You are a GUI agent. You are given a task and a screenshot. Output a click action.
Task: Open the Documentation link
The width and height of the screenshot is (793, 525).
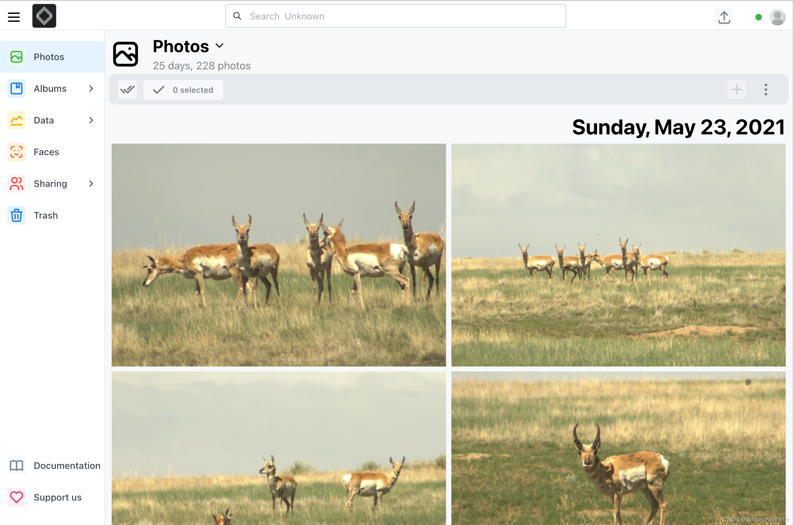67,466
